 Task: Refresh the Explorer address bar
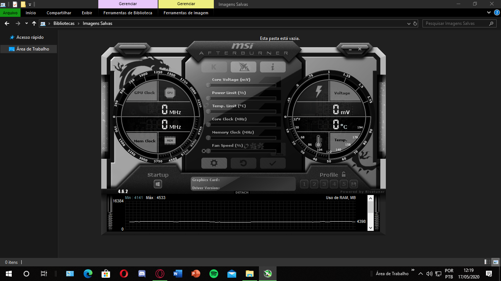click(x=415, y=23)
